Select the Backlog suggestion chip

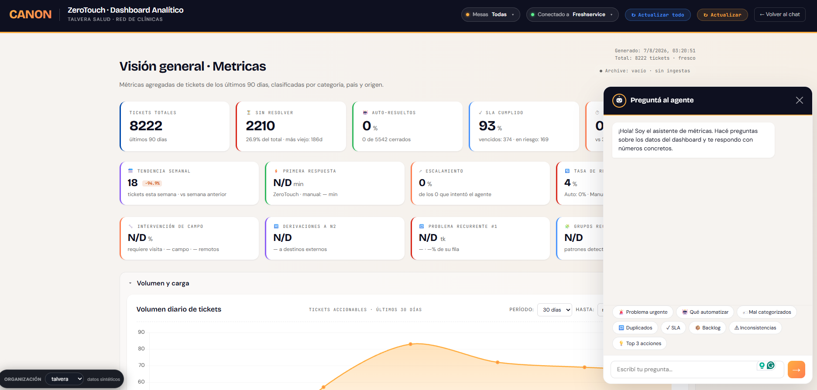707,328
